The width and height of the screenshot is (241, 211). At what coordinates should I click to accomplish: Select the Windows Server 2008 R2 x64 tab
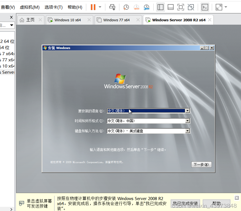click(179, 20)
